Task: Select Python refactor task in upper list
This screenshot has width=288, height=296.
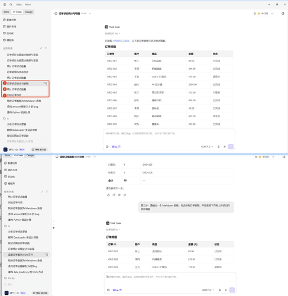Action: 19,112
